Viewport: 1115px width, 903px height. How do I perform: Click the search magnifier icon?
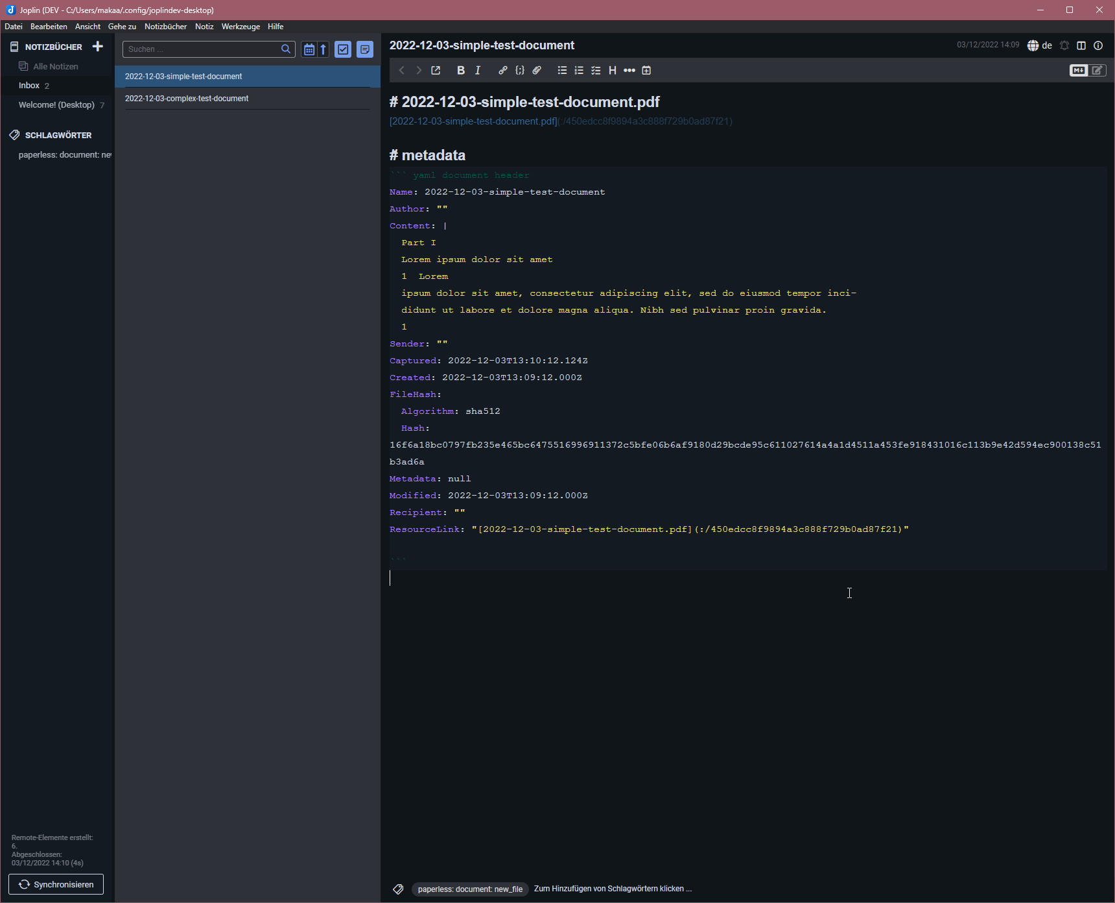pyautogui.click(x=286, y=49)
